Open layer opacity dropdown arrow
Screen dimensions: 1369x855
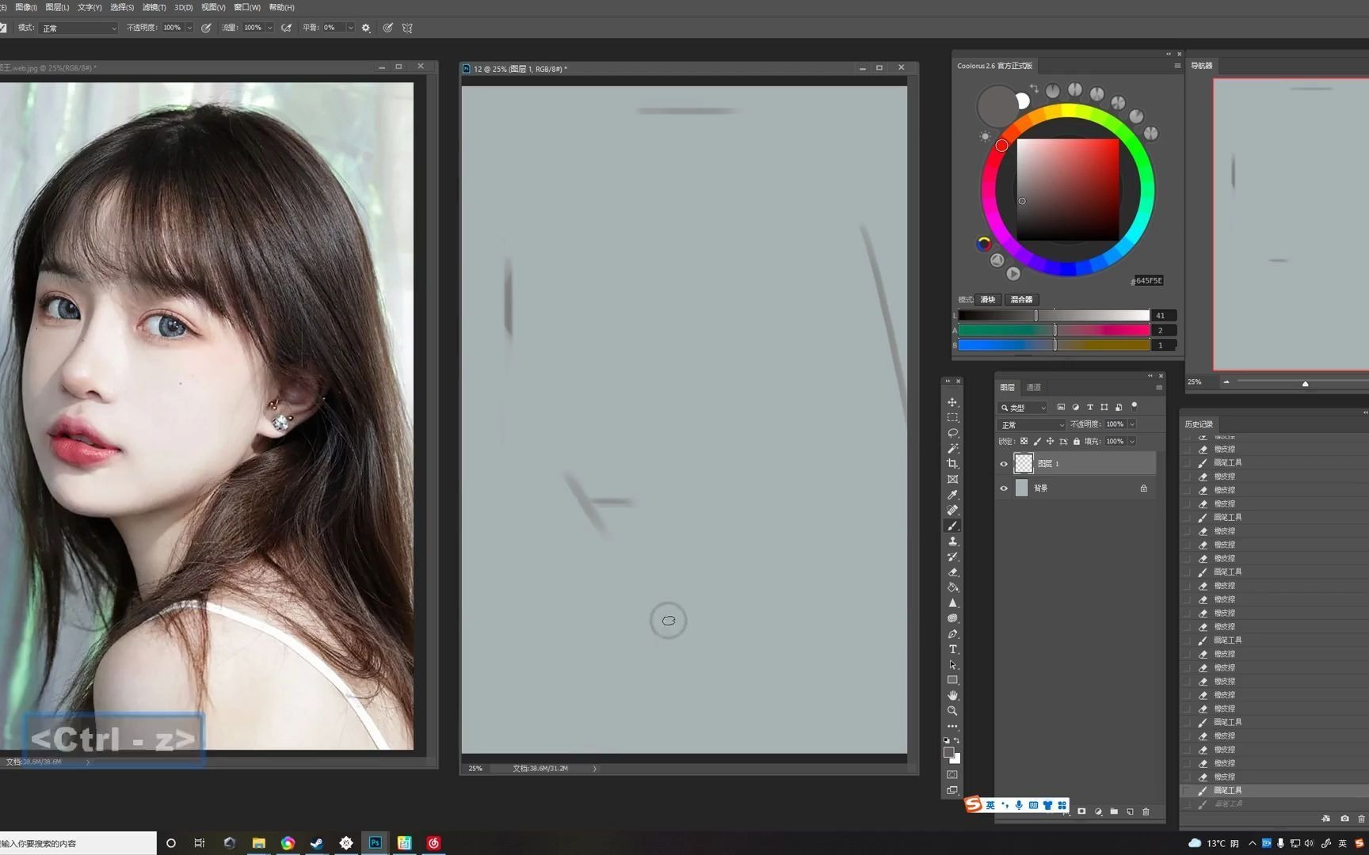[1132, 424]
